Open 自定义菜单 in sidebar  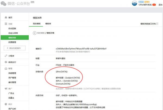point(13,33)
